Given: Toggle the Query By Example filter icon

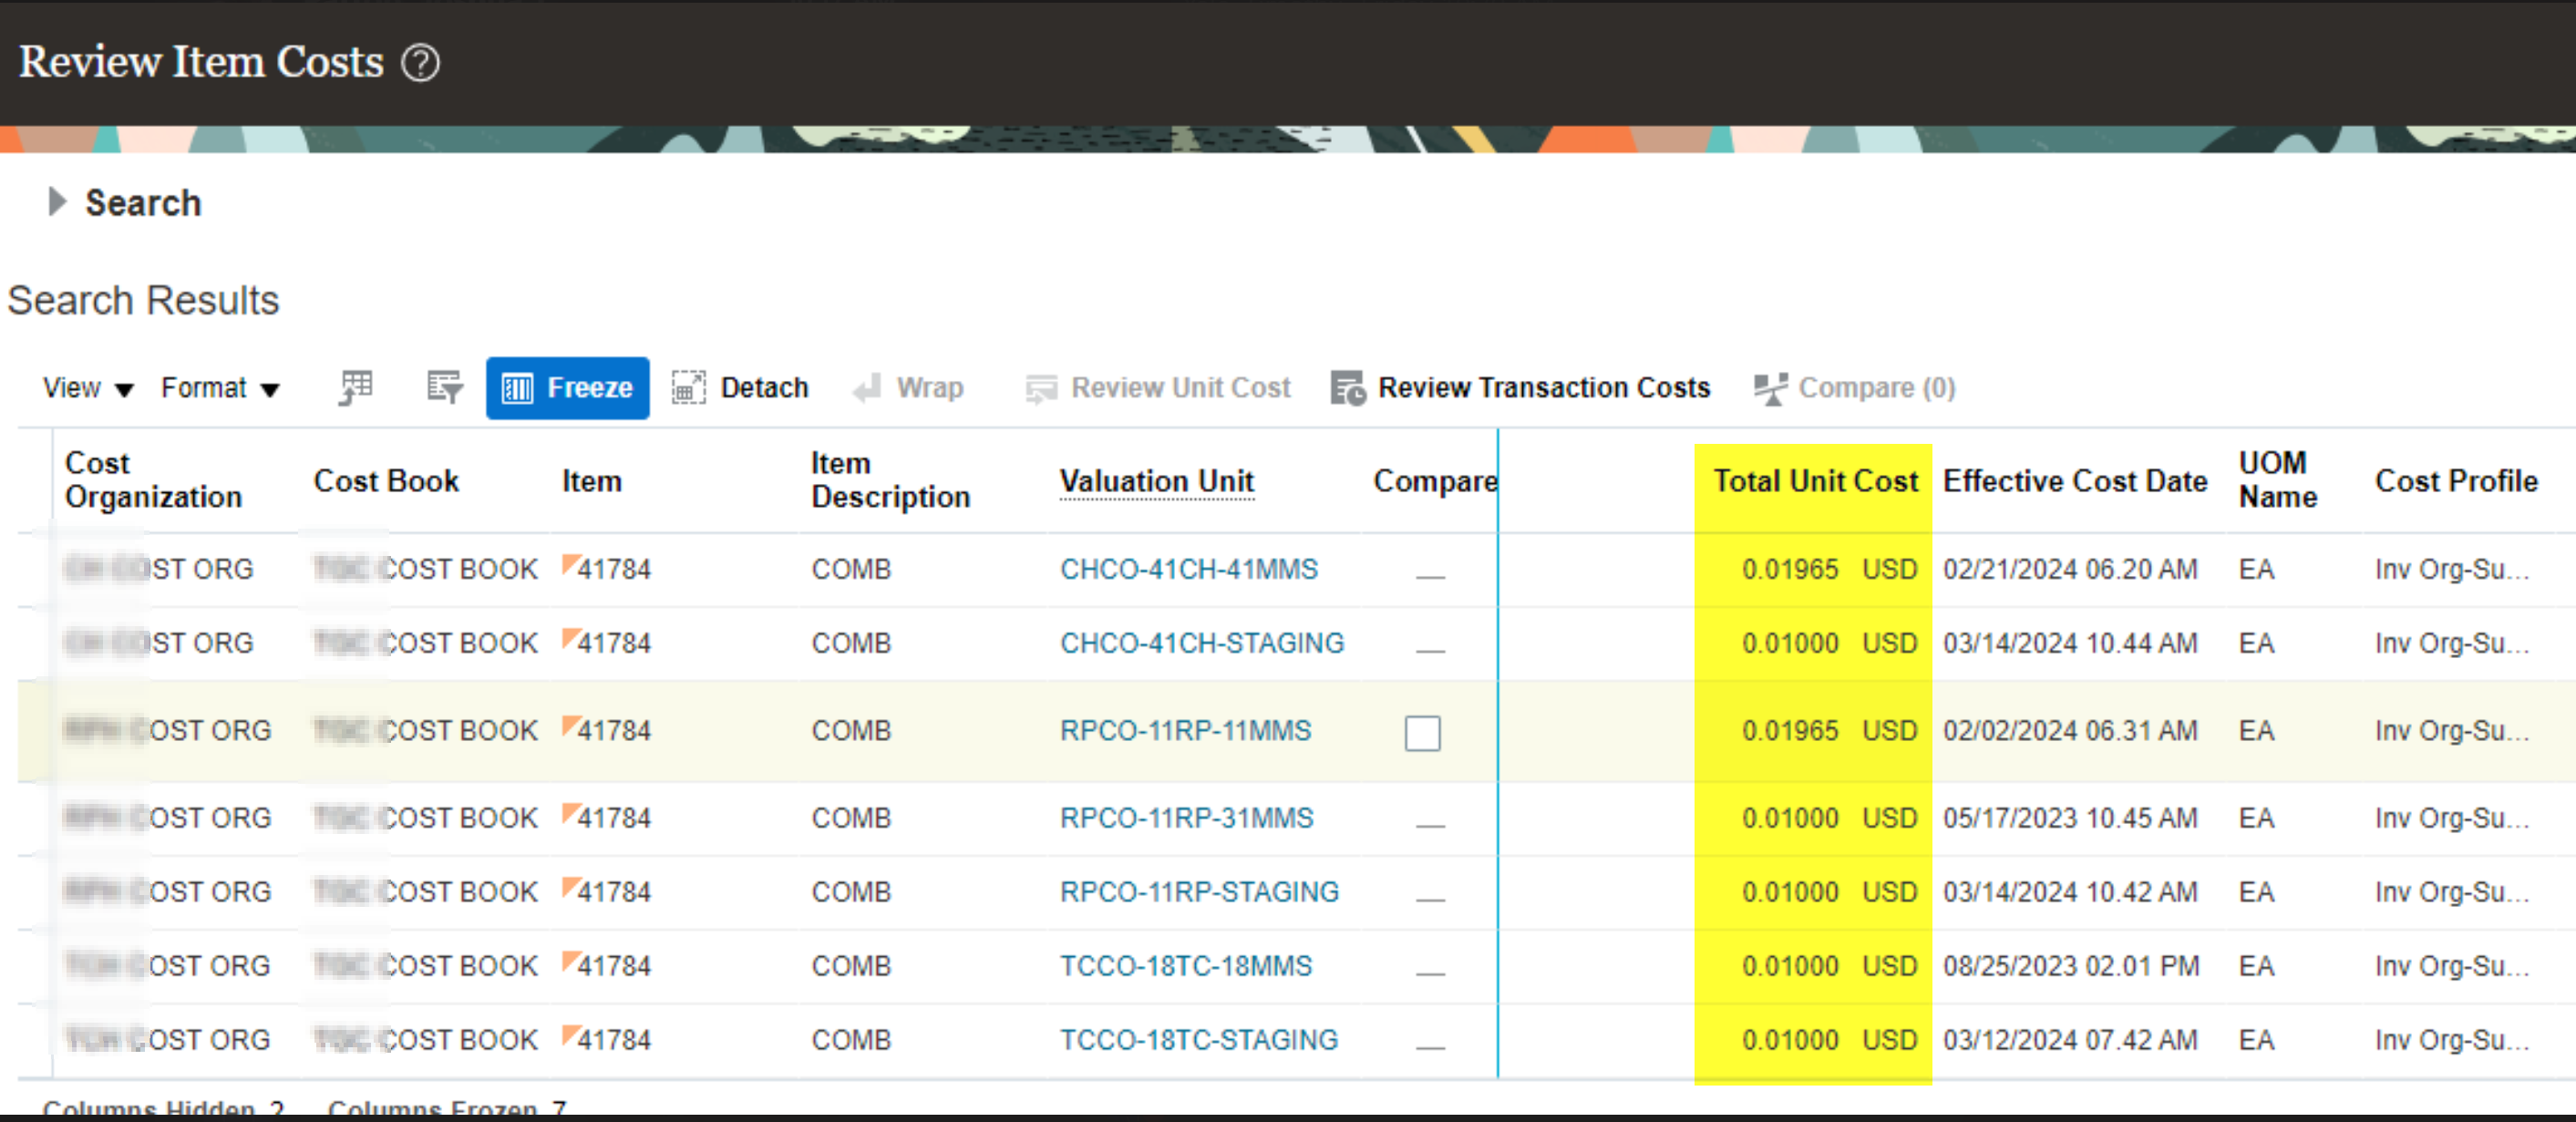Looking at the screenshot, I should tap(443, 388).
